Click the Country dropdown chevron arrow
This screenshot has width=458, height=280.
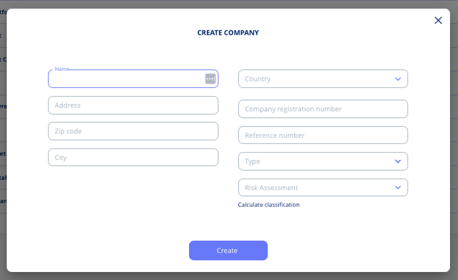398,79
